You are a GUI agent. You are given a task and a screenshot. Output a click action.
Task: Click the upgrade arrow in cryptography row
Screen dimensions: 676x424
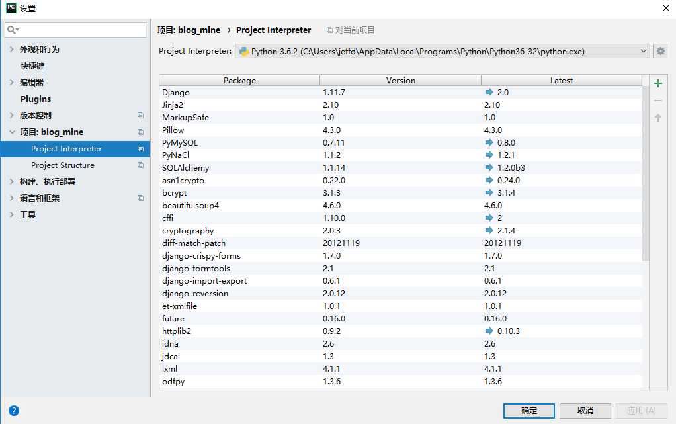[489, 230]
